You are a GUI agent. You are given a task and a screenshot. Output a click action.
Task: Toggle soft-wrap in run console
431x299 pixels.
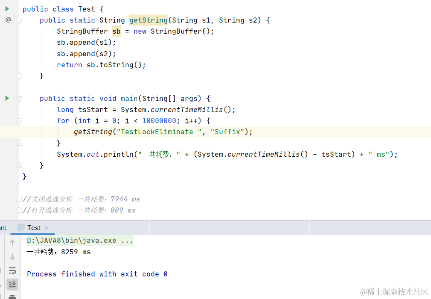click(x=12, y=270)
